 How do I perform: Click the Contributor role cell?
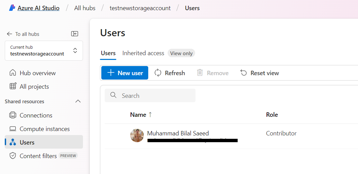tap(281, 133)
